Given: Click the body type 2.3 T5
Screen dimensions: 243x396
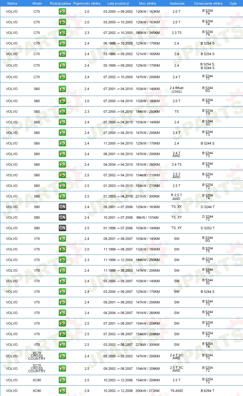Looking at the screenshot, I should pyautogui.click(x=177, y=33).
